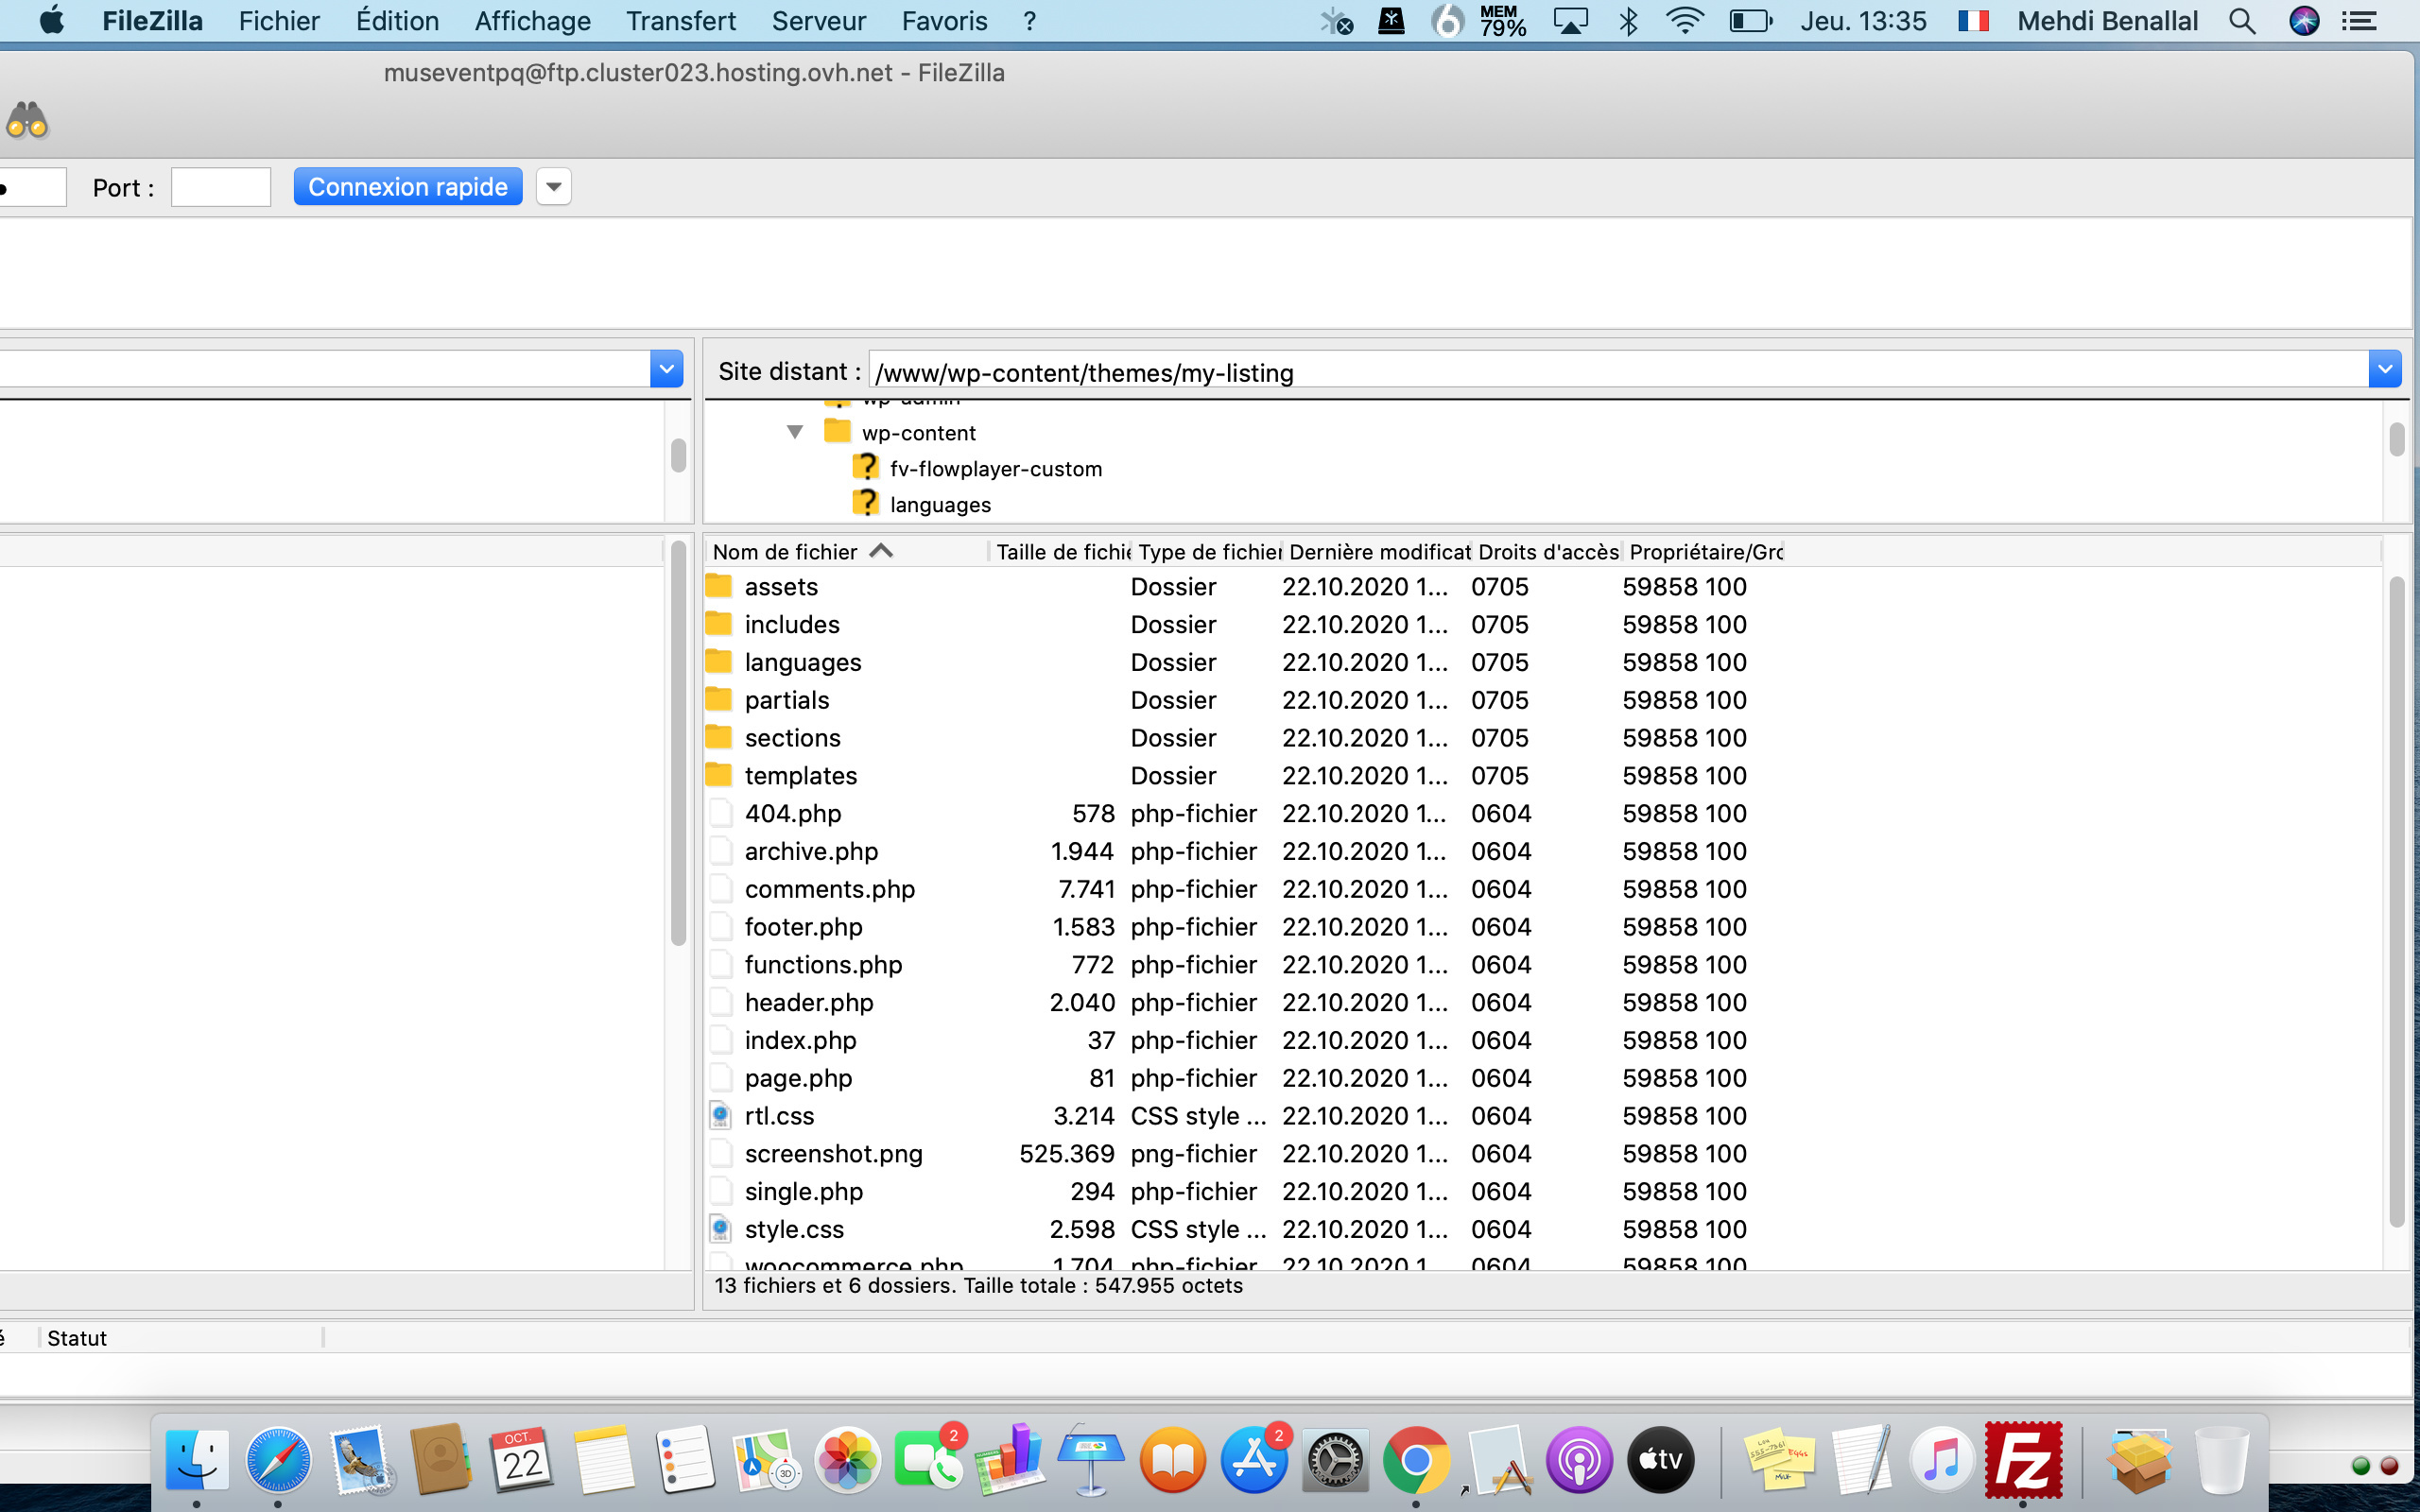Open the Connexion rapide history dropdown arrow
This screenshot has width=2420, height=1512.
click(x=553, y=187)
